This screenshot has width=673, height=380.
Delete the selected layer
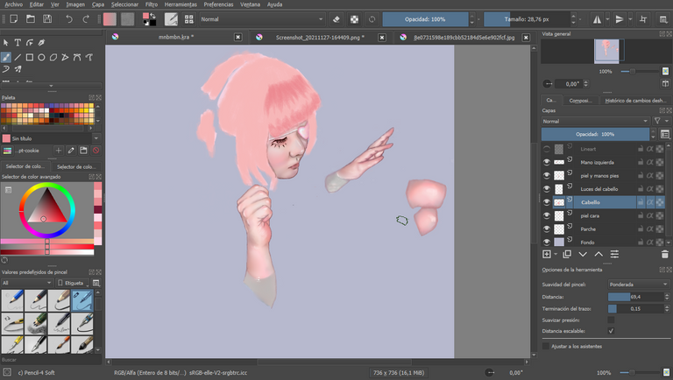click(x=664, y=254)
